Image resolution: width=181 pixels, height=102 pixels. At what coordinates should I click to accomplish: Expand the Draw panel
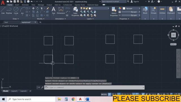point(16,19)
